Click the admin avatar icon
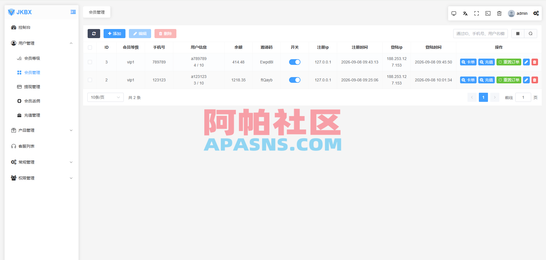 click(x=511, y=13)
